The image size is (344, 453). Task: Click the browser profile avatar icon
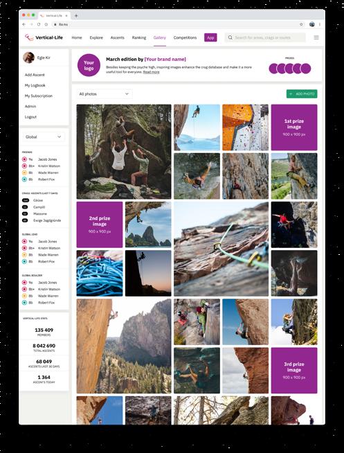(x=311, y=24)
